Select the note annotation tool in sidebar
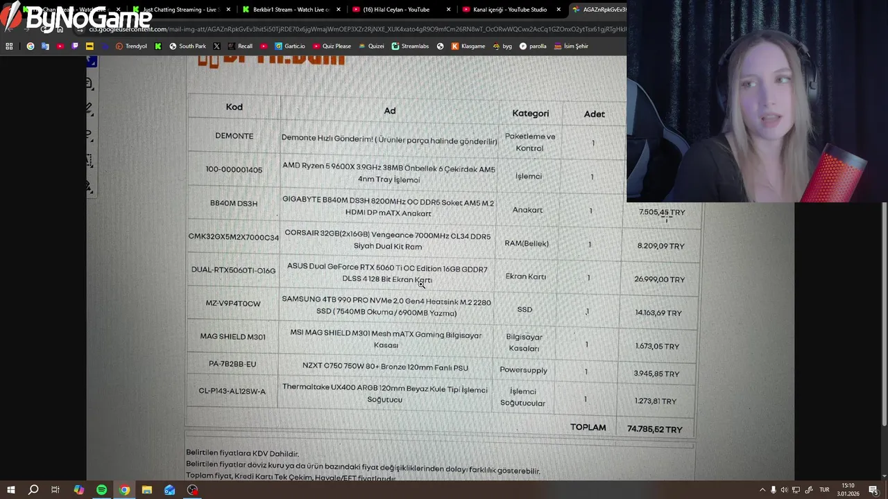Screen dimensions: 888x499 click(89, 83)
